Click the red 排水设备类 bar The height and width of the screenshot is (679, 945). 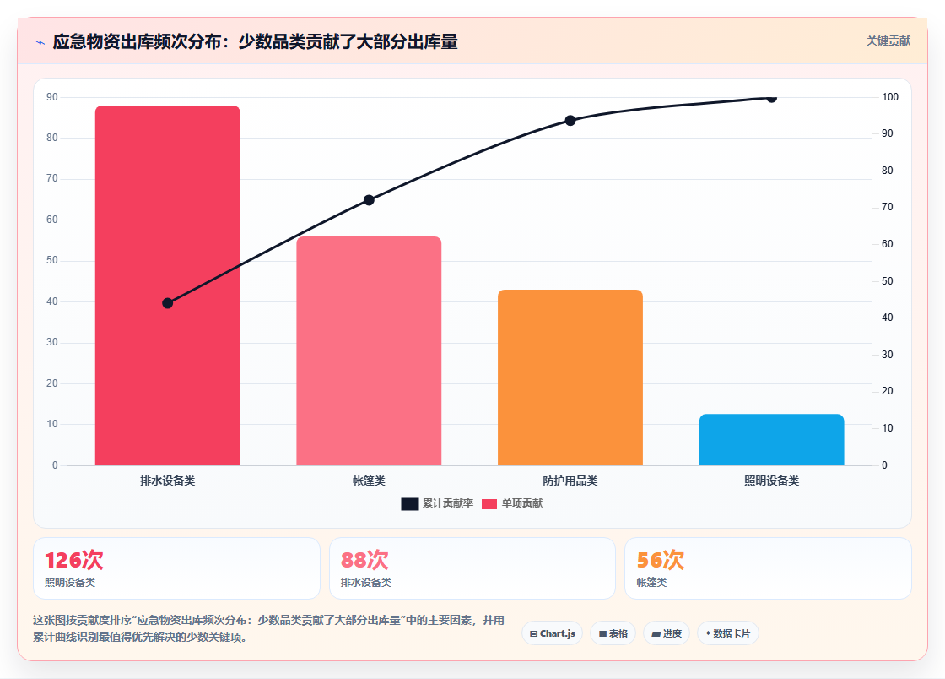click(168, 285)
